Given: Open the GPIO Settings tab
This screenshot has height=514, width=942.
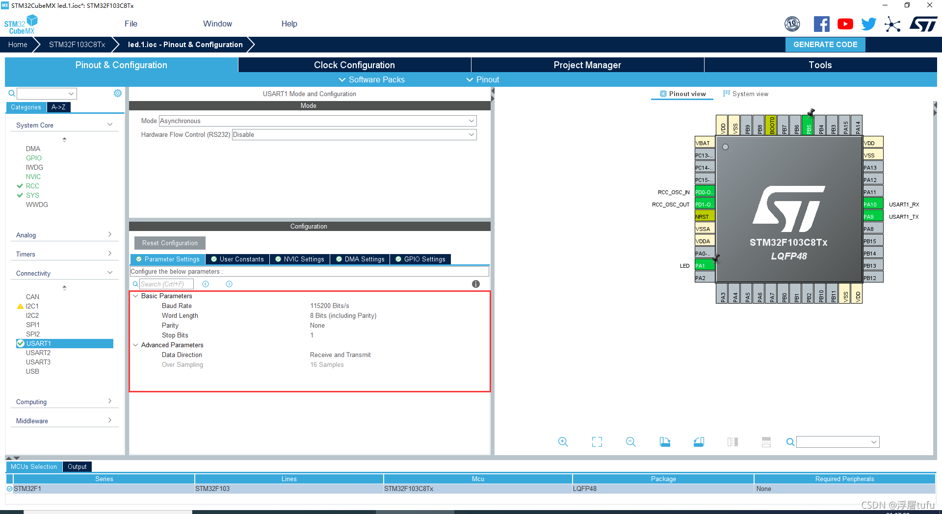Looking at the screenshot, I should pos(420,259).
